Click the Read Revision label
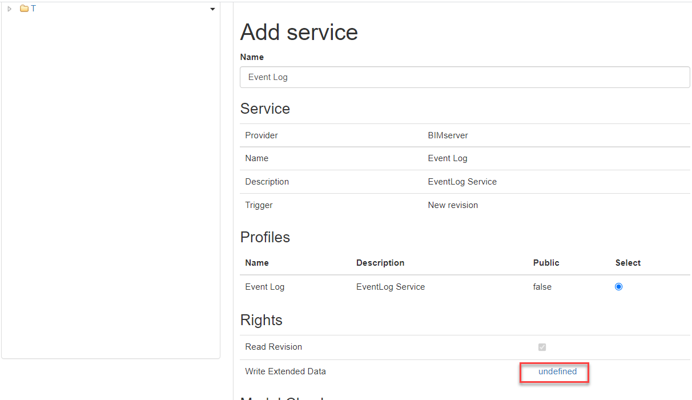Screen dimensions: 692x400 273,347
